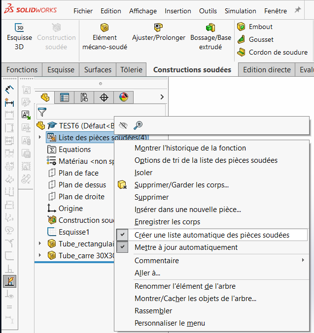The height and width of the screenshot is (333, 314).
Task: Select Esquisse1 in the feature tree
Action: 74,232
